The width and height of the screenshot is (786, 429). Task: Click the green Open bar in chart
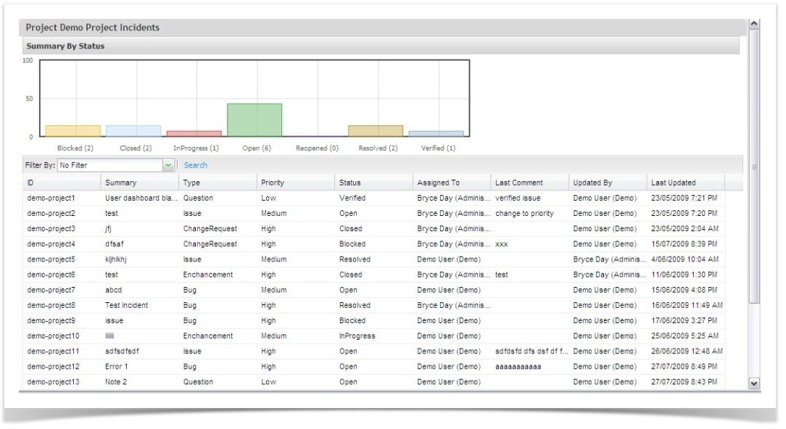255,120
